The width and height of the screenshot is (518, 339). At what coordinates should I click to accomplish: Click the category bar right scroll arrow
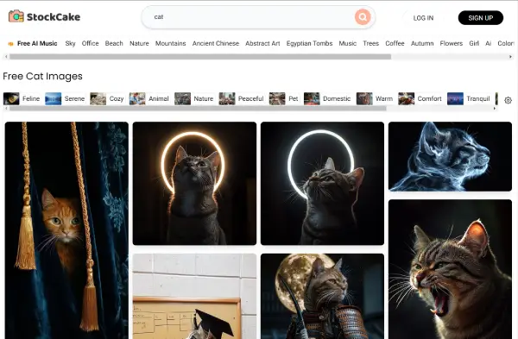pos(511,57)
